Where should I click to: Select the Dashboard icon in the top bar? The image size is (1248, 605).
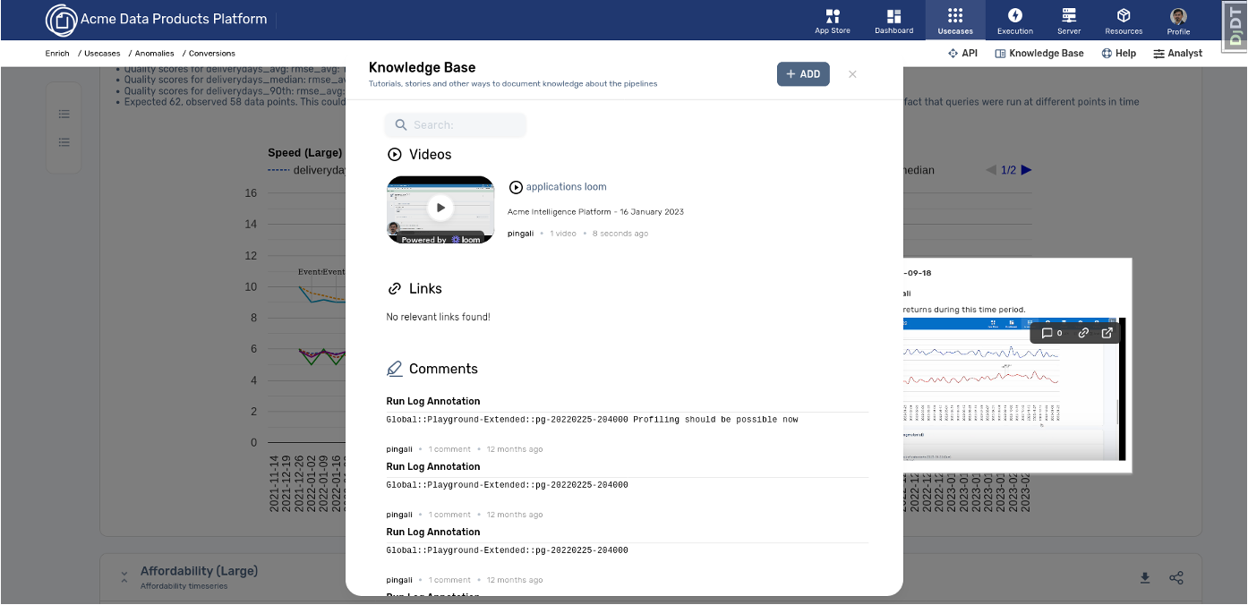(893, 20)
